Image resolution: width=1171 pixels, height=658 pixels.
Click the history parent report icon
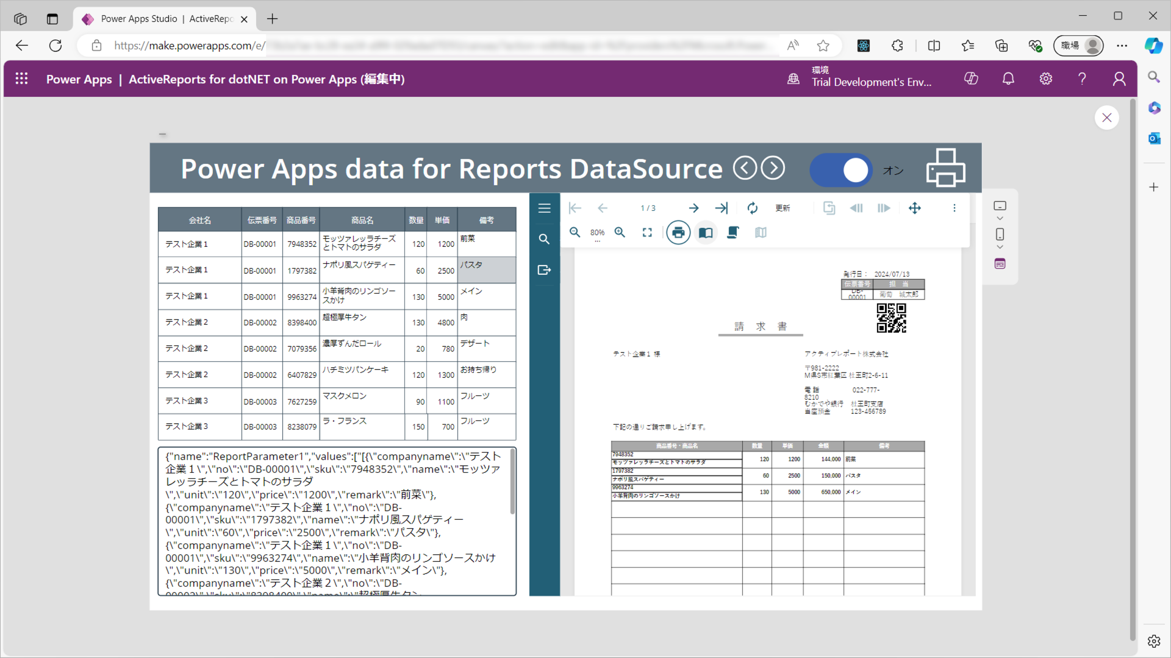pyautogui.click(x=829, y=208)
